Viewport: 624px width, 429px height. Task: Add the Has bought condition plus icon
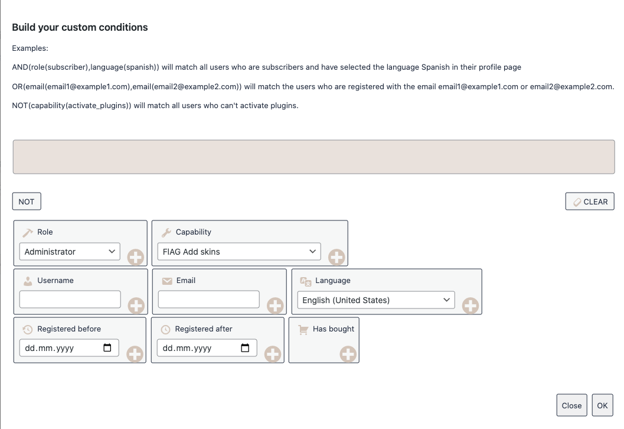(348, 354)
